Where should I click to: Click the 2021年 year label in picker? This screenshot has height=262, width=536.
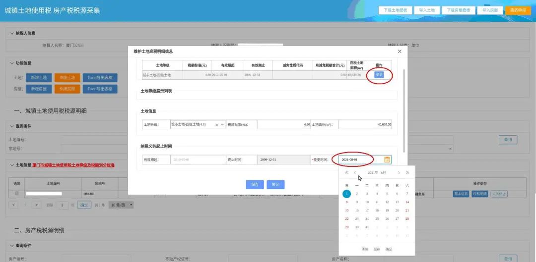373,173
